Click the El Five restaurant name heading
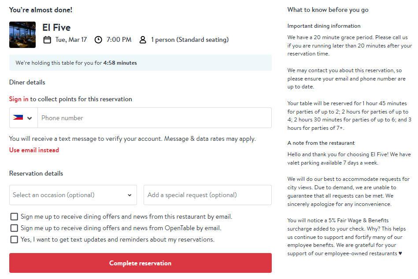Image resolution: width=418 pixels, height=279 pixels. click(x=56, y=27)
